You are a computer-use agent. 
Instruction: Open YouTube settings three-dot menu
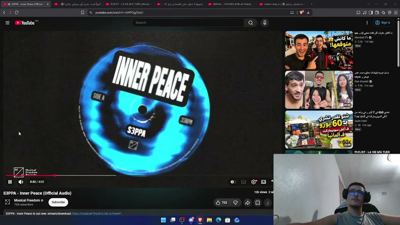(x=367, y=23)
